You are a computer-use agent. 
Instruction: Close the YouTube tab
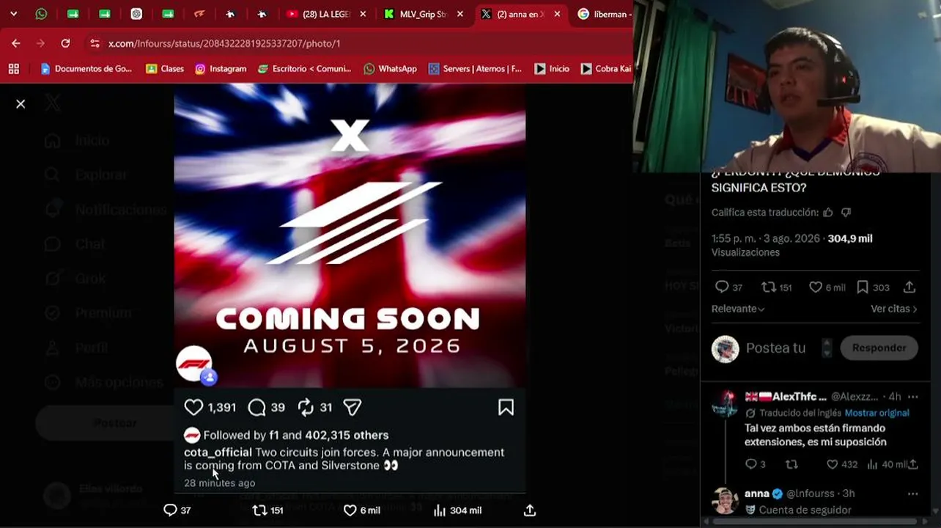point(363,14)
